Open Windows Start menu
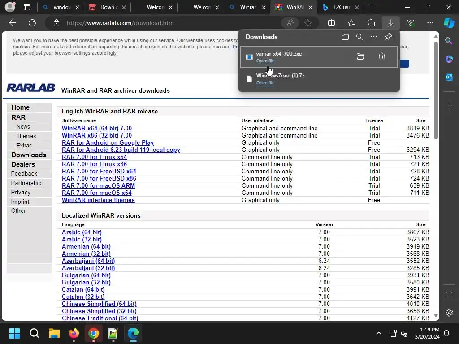Image resolution: width=459 pixels, height=344 pixels. coord(14,333)
